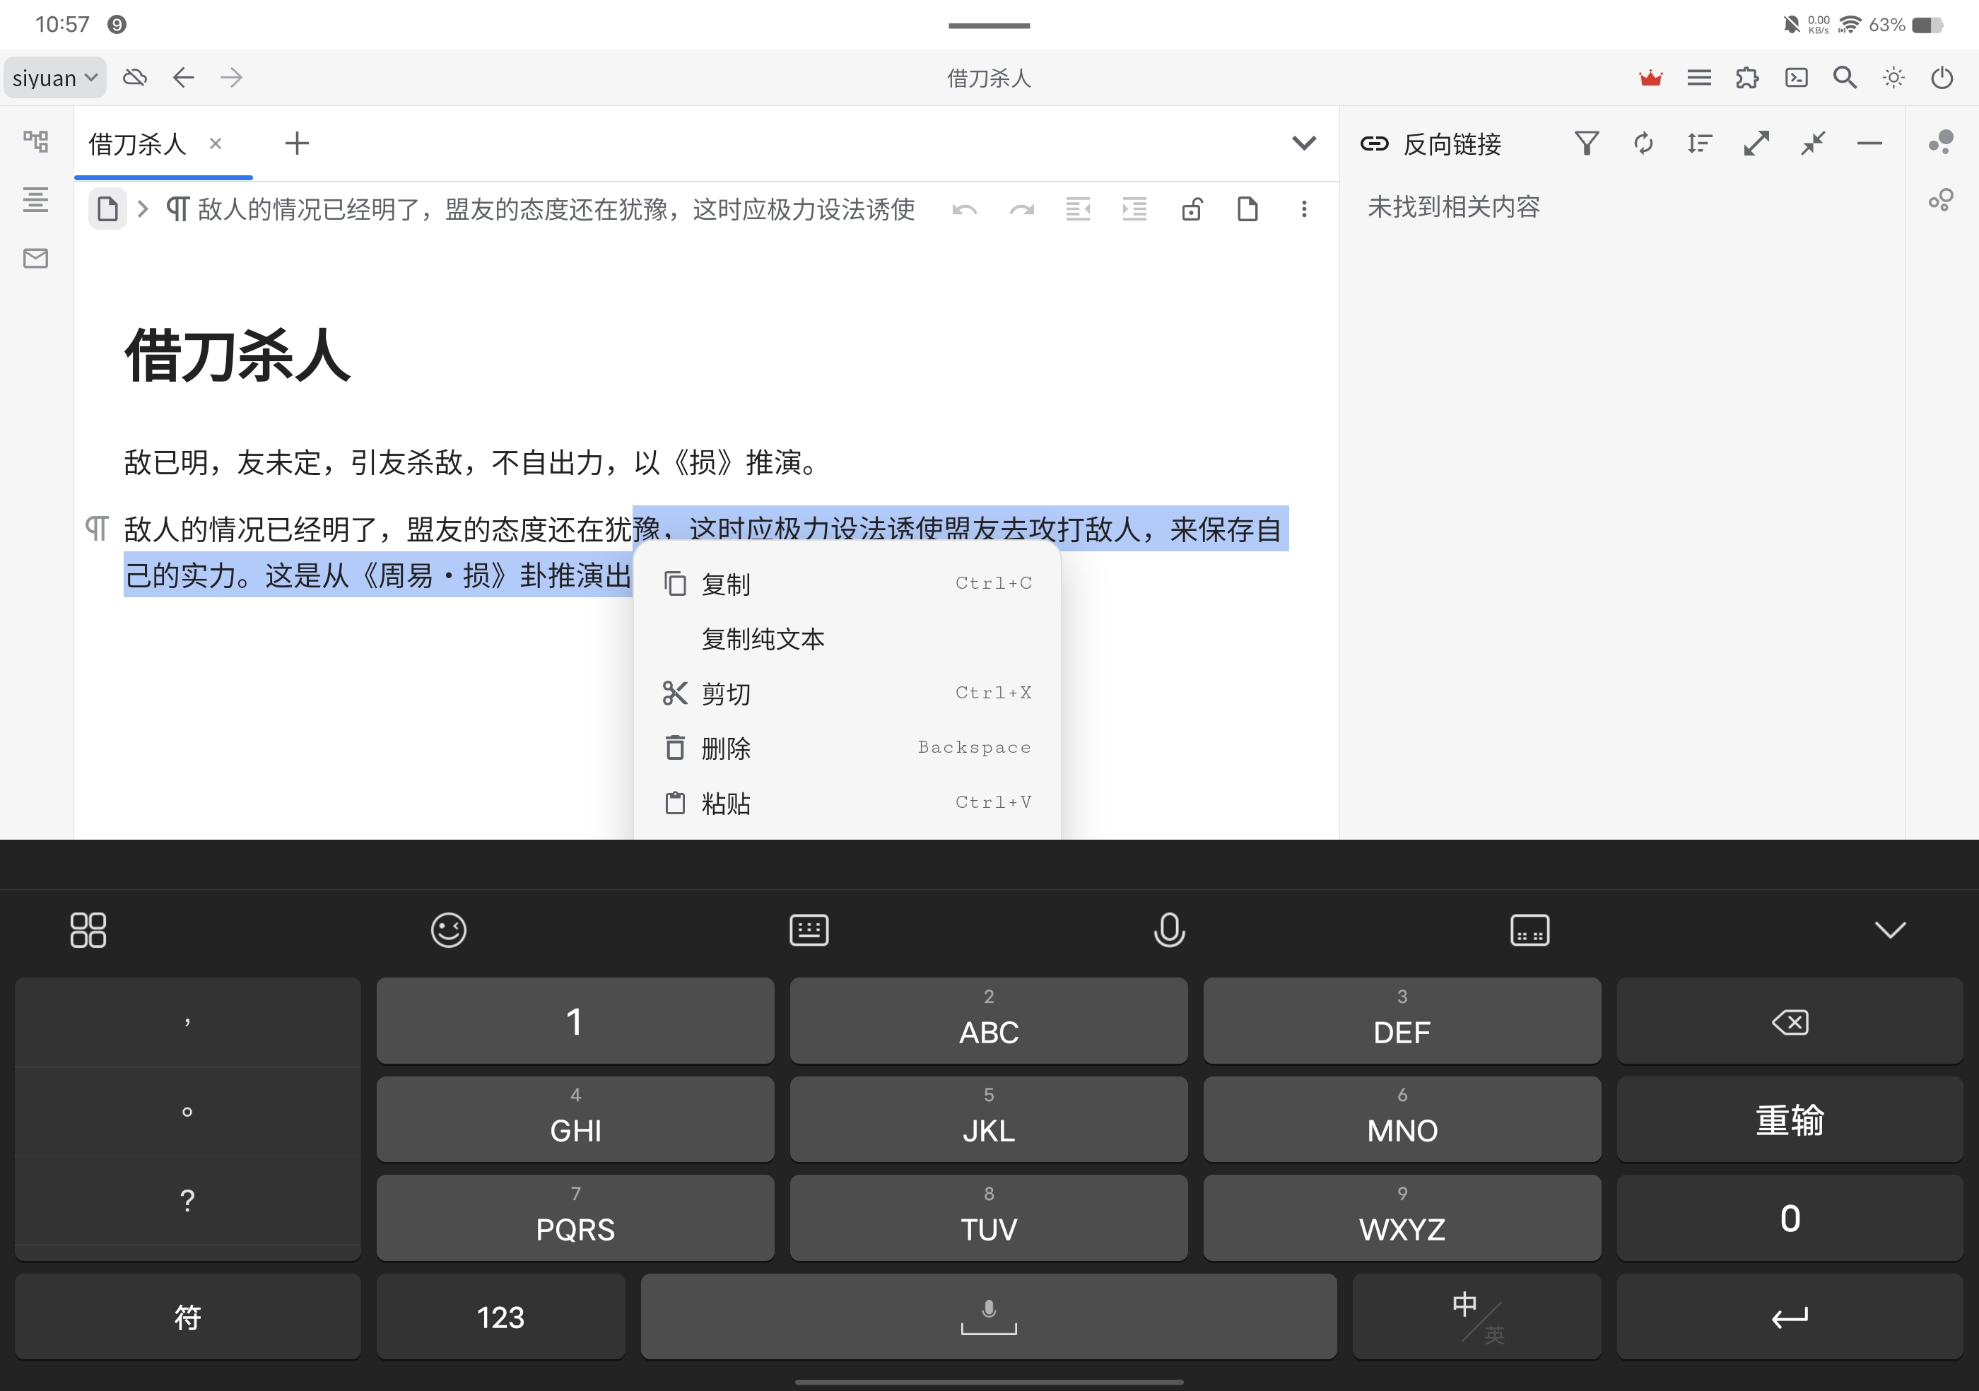Switch input language with the 中/英 key
The width and height of the screenshot is (1979, 1391).
click(x=1476, y=1317)
